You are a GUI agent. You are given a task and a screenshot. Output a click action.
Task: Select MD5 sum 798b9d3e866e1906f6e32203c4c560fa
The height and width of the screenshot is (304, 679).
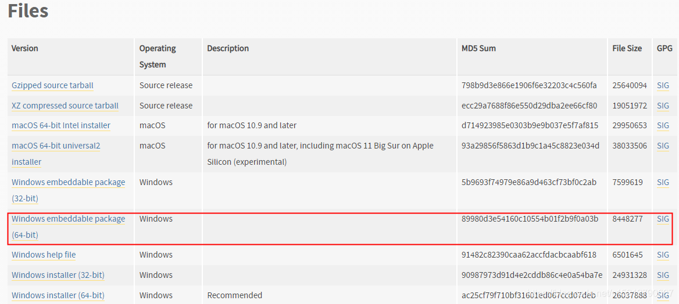pos(529,86)
